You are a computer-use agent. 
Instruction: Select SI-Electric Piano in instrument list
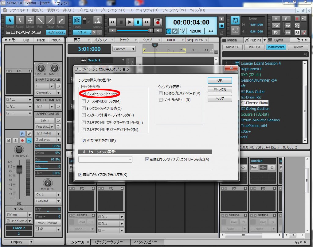click(x=254, y=103)
